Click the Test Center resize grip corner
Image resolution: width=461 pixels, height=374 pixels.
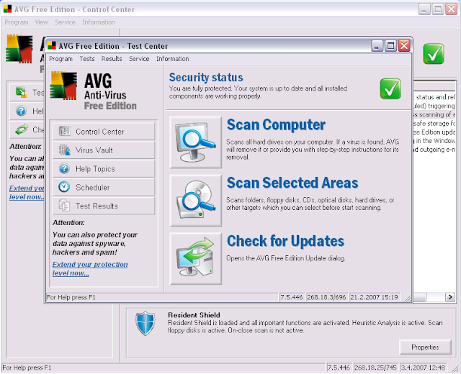click(x=408, y=298)
